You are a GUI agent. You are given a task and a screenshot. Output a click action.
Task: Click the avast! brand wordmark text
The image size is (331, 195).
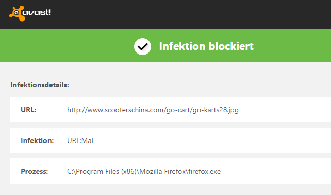coord(37,12)
